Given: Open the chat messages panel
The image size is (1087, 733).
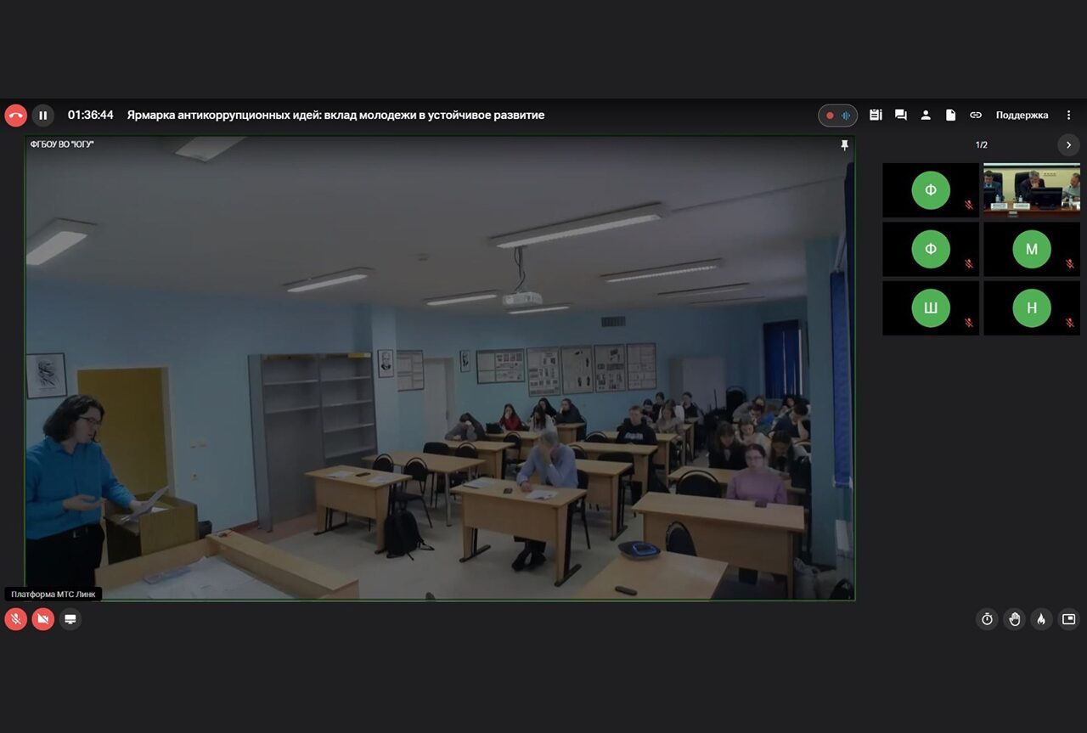Looking at the screenshot, I should coord(901,116).
